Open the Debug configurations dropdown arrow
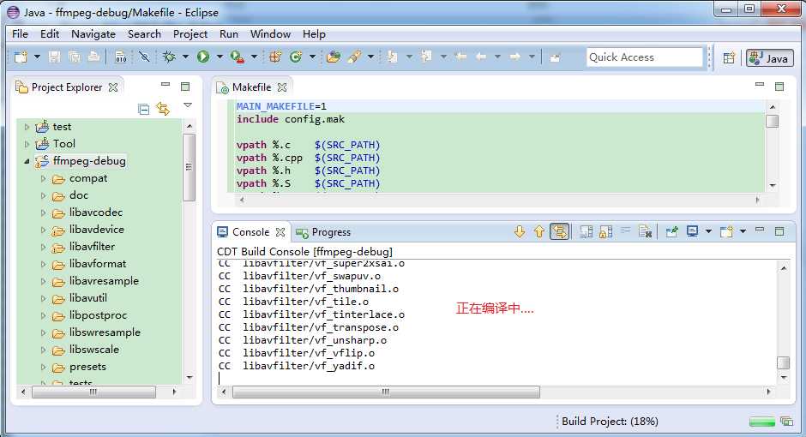Screen dimensions: 806x437 [185, 57]
